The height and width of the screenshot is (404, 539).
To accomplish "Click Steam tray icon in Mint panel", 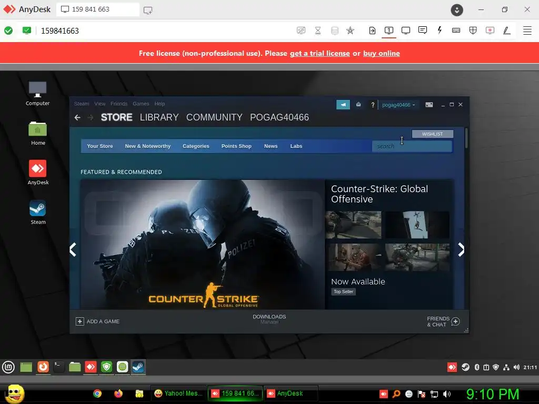I will pyautogui.click(x=465, y=367).
